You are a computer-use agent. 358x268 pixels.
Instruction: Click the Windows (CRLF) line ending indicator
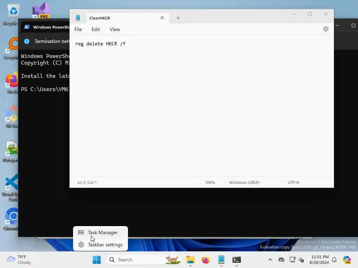[244, 183]
